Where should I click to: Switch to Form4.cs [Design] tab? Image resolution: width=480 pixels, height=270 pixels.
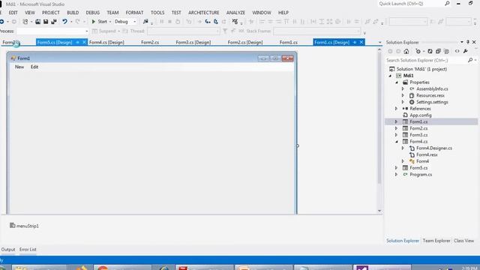click(x=106, y=43)
